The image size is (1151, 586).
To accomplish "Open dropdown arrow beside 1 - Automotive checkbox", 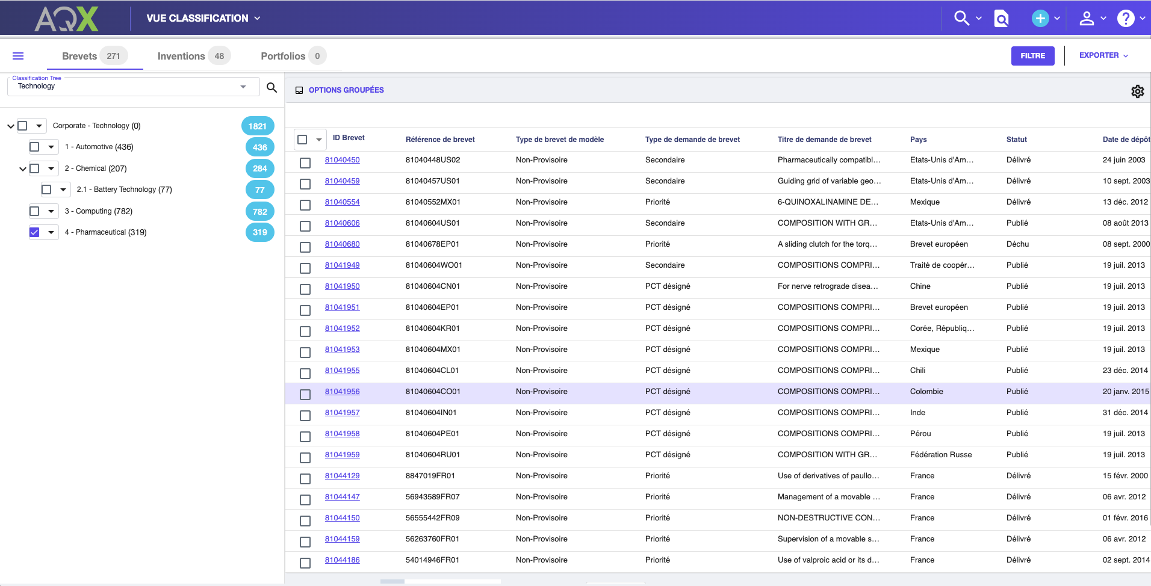I will pyautogui.click(x=51, y=147).
